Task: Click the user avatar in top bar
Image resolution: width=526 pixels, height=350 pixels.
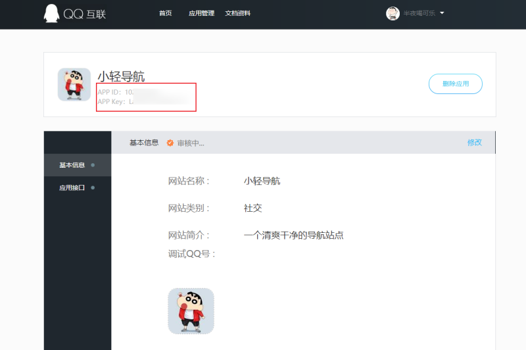Action: [393, 13]
